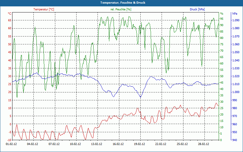Click the chart title Temperatur, Feuchte & Druck
Image resolution: width=243 pixels, height=152 pixels.
pyautogui.click(x=123, y=3)
